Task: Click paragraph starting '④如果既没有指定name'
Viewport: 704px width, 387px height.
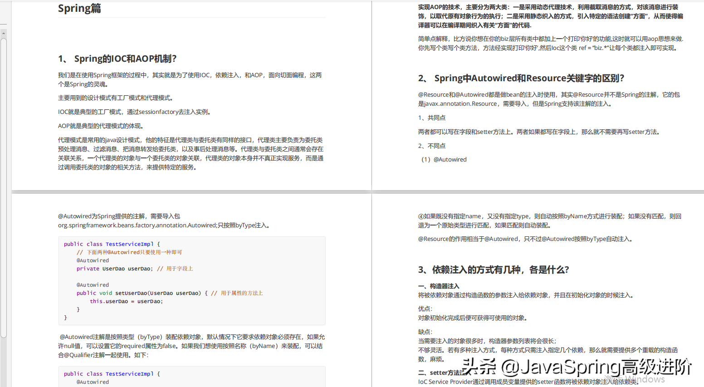Action: 550,221
